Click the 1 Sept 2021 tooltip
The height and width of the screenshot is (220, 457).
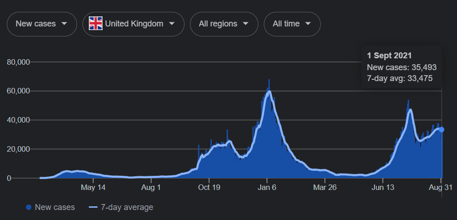[x=401, y=67]
